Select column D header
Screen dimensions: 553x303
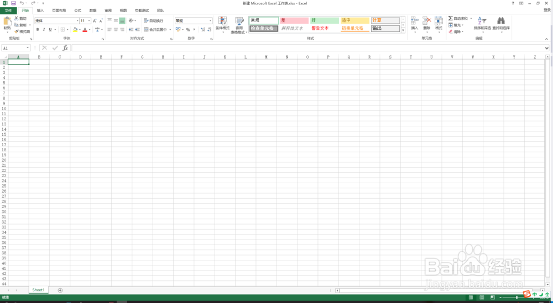tap(80, 57)
